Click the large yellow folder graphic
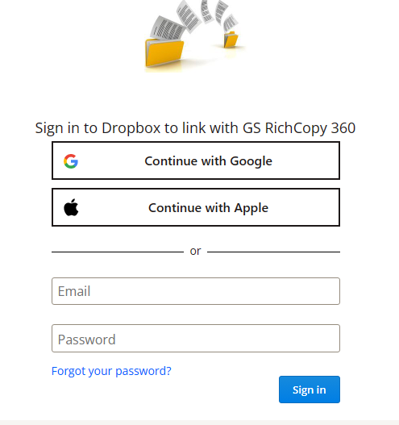The image size is (399, 425). click(x=164, y=52)
